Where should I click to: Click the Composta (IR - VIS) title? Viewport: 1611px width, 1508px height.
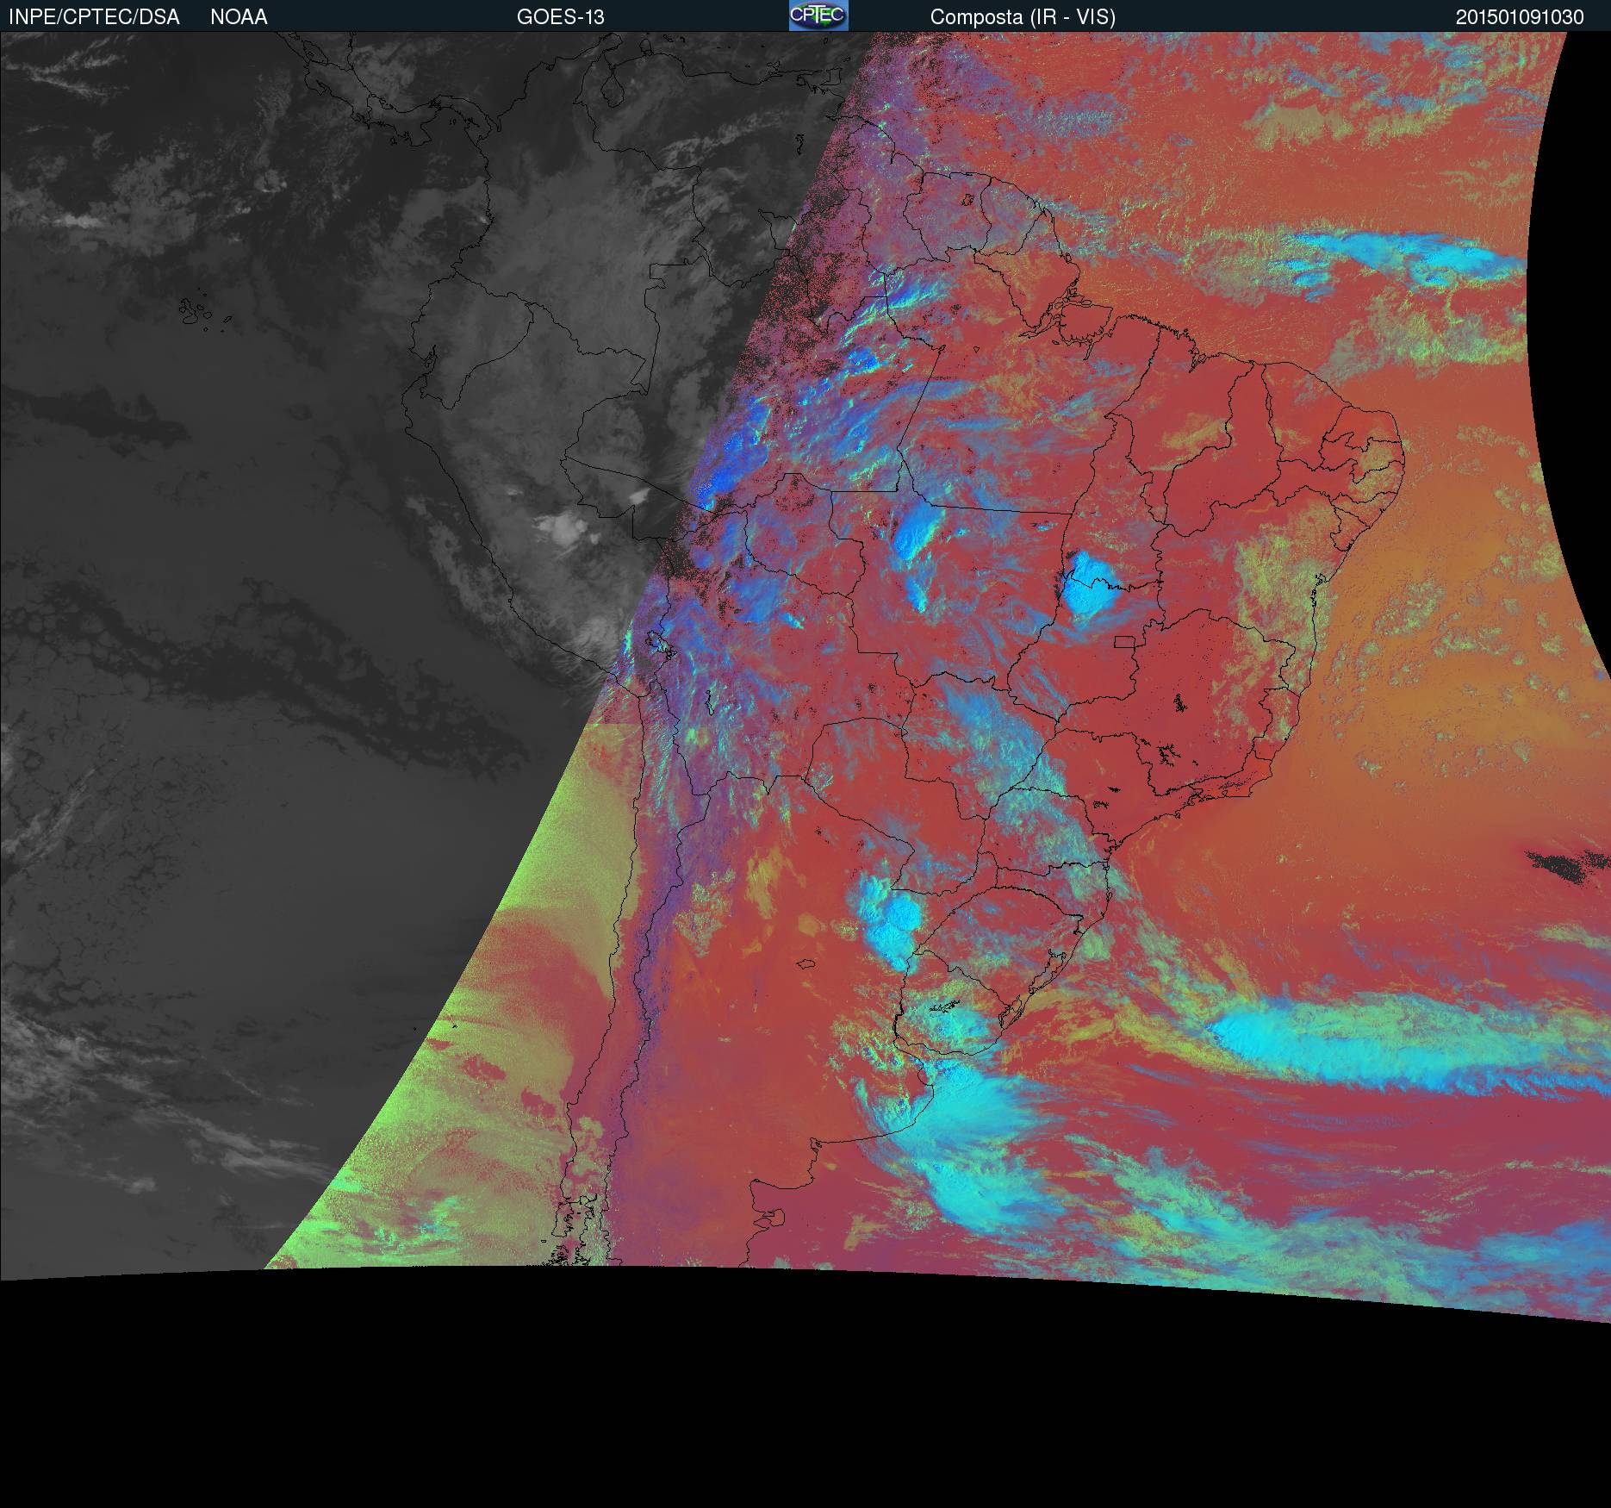[x=1023, y=17]
